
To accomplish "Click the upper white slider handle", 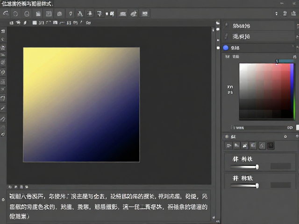I will coord(257,167).
